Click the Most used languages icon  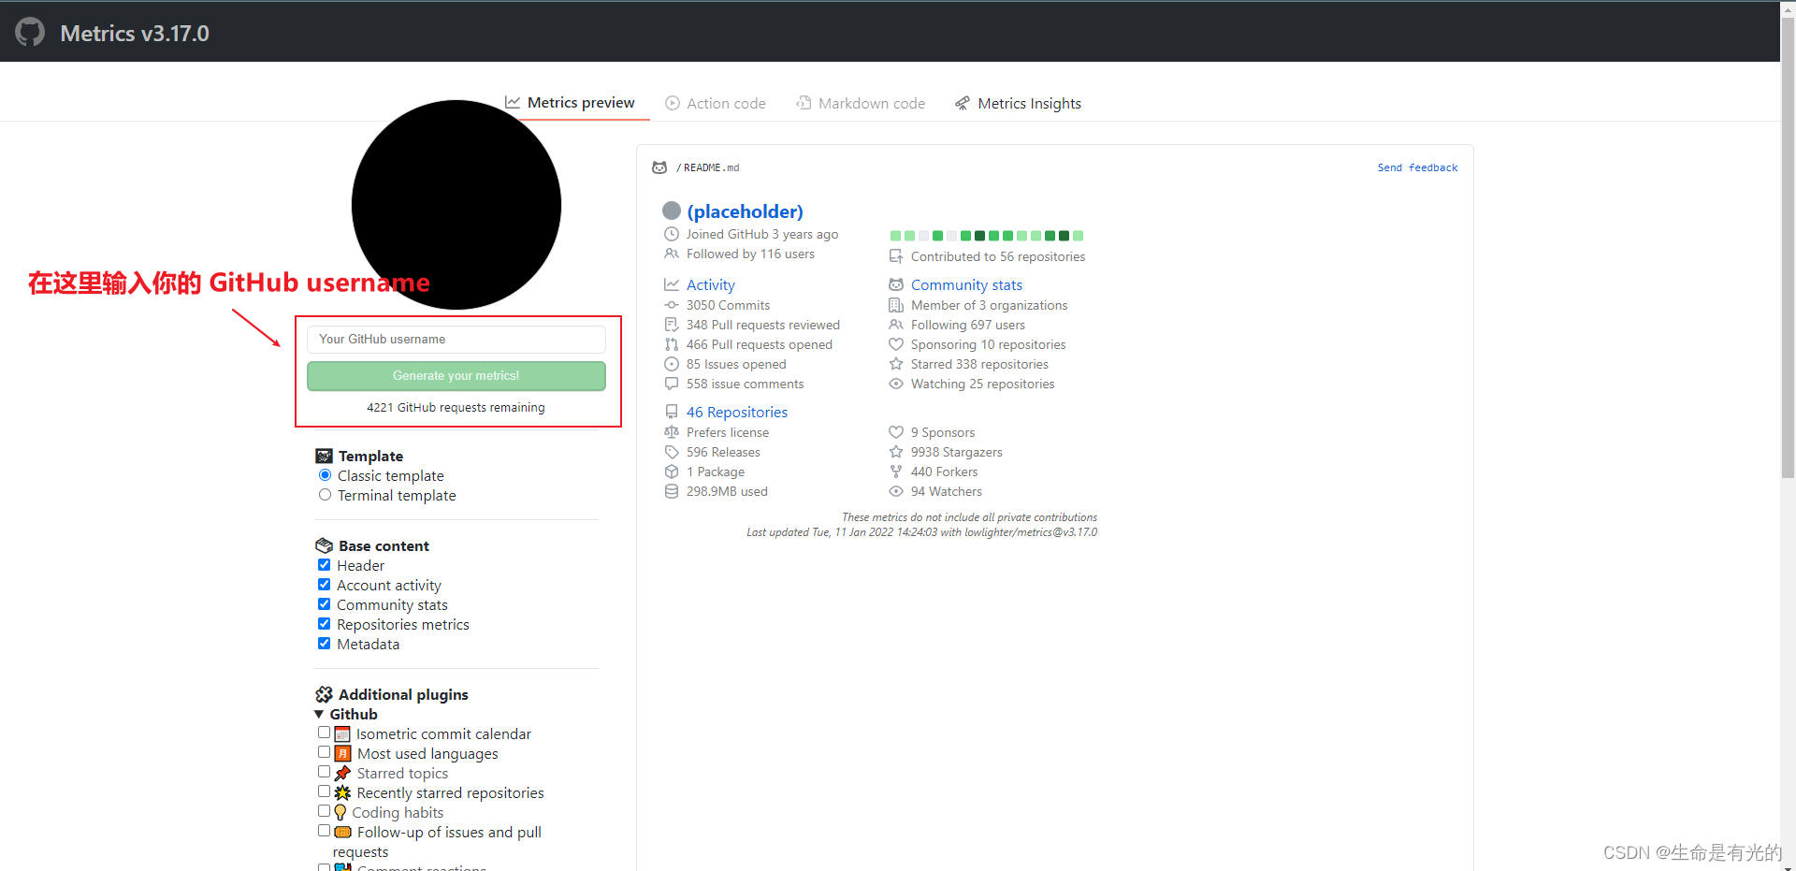[x=342, y=754]
